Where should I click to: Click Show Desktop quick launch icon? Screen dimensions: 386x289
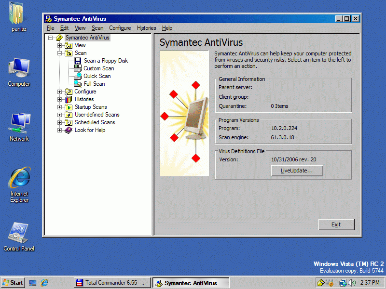coord(33,283)
